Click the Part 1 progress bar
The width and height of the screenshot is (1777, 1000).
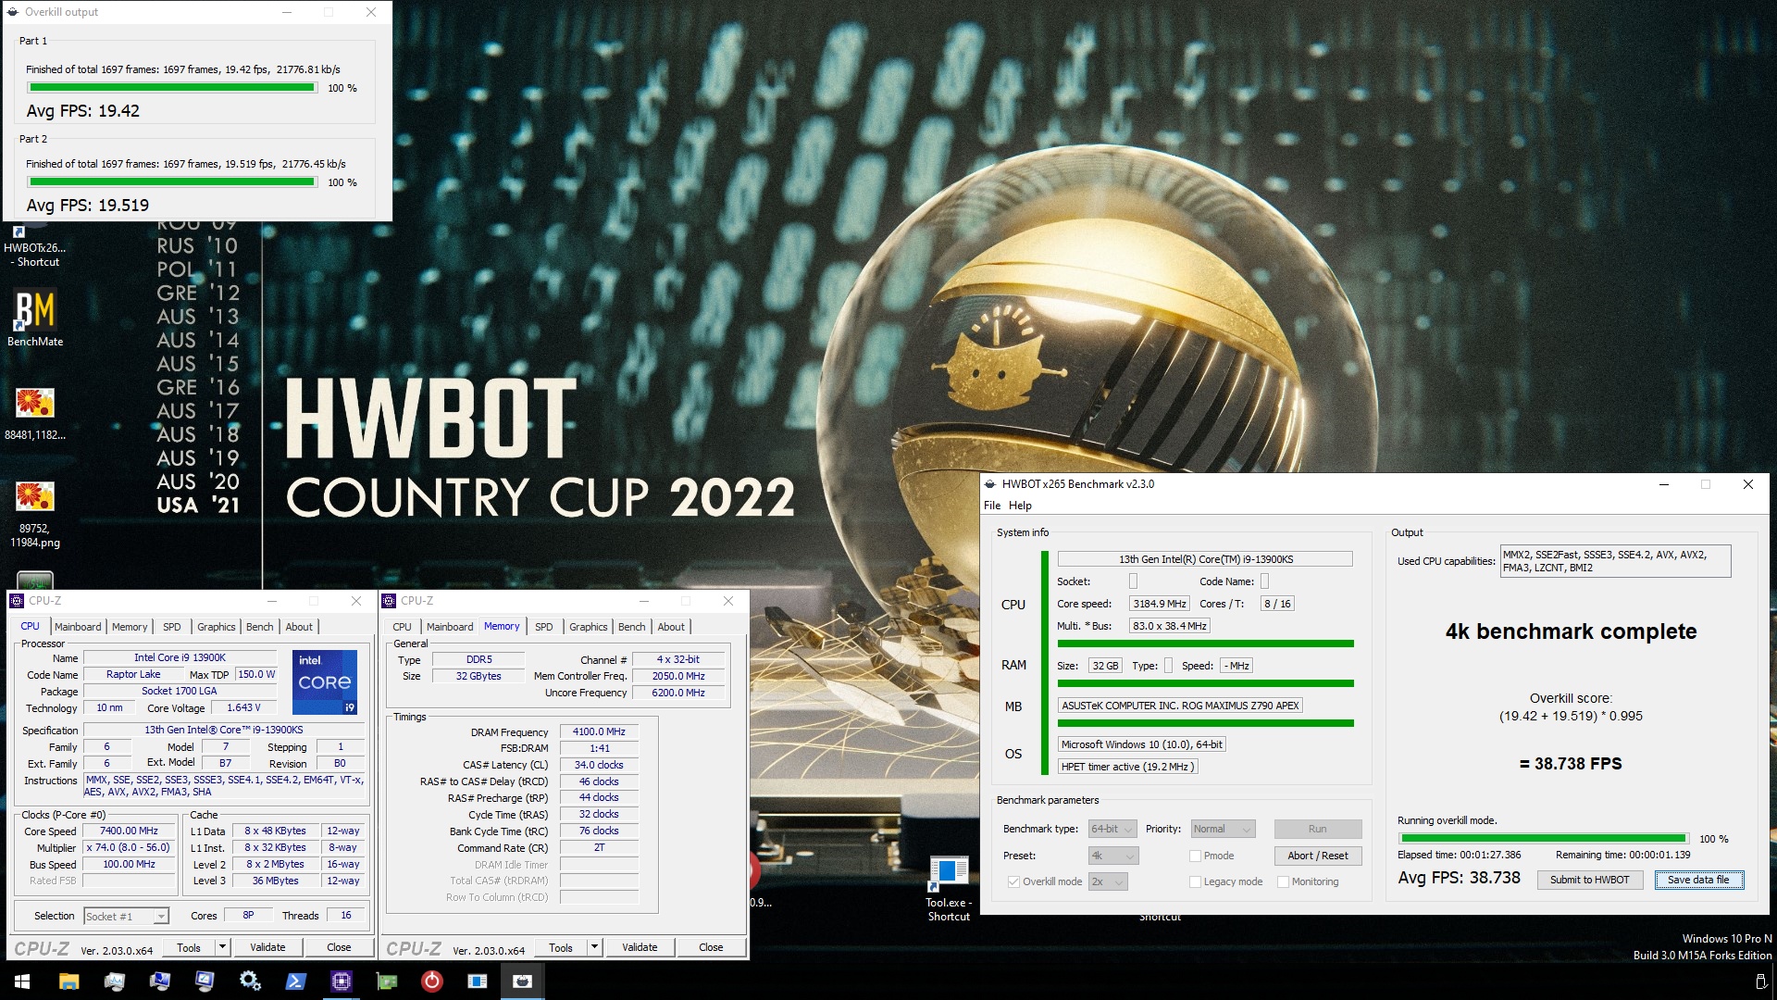172,88
